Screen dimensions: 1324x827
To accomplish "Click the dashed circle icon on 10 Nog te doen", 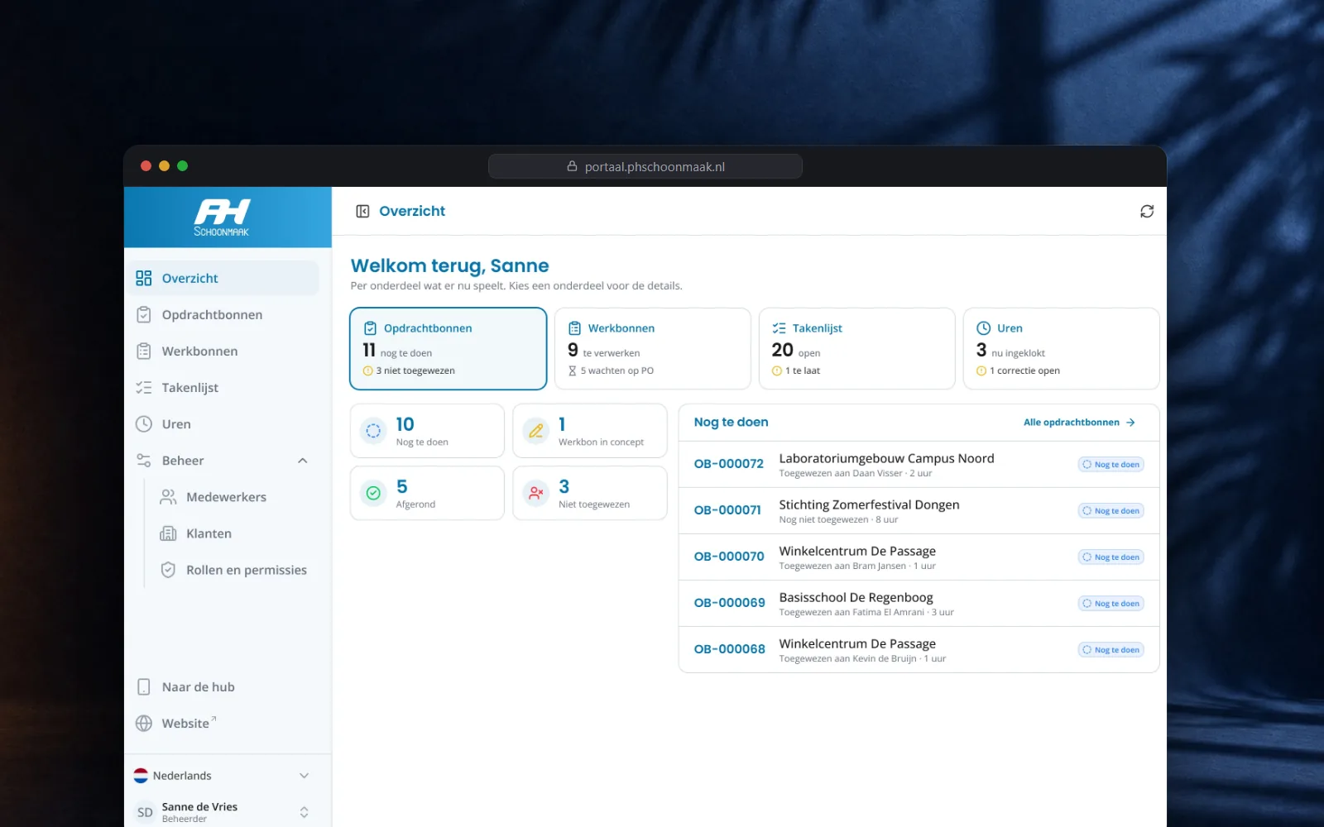I will coord(373,430).
